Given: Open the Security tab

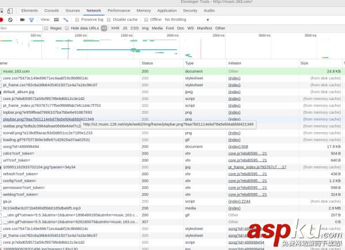Looking at the screenshot, I should [190, 10].
